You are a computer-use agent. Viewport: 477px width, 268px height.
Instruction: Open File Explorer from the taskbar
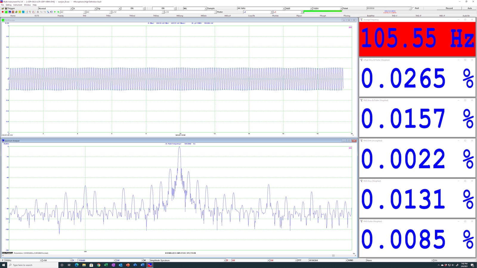tap(84, 265)
